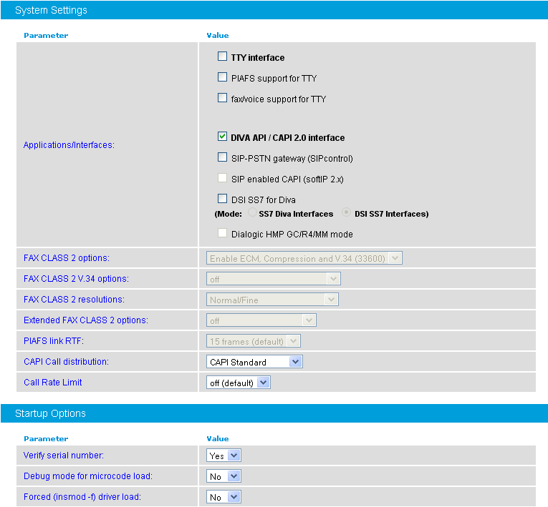Enable SIP-PSTN gateway (SIPcontrol) checkbox
This screenshot has width=548, height=507.
point(222,158)
